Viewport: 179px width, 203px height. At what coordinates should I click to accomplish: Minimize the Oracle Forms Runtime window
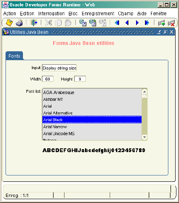161,5
